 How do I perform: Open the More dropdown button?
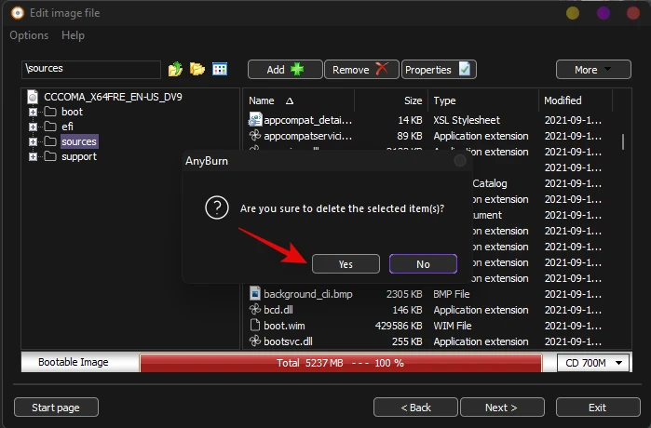click(593, 70)
